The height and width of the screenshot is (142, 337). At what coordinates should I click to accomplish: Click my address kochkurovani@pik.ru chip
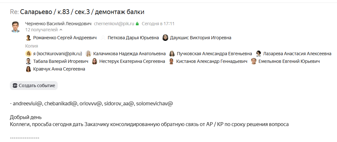point(54,54)
